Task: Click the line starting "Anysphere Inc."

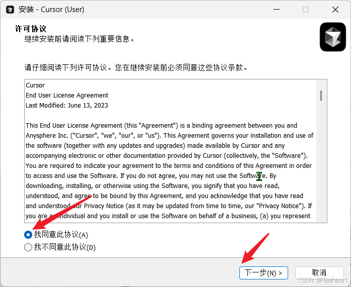Action: click(x=169, y=136)
